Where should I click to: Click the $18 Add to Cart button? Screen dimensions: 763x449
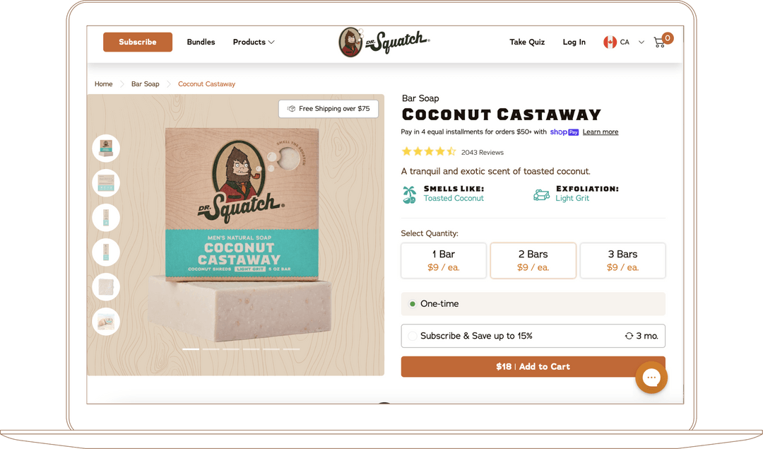[x=533, y=367]
